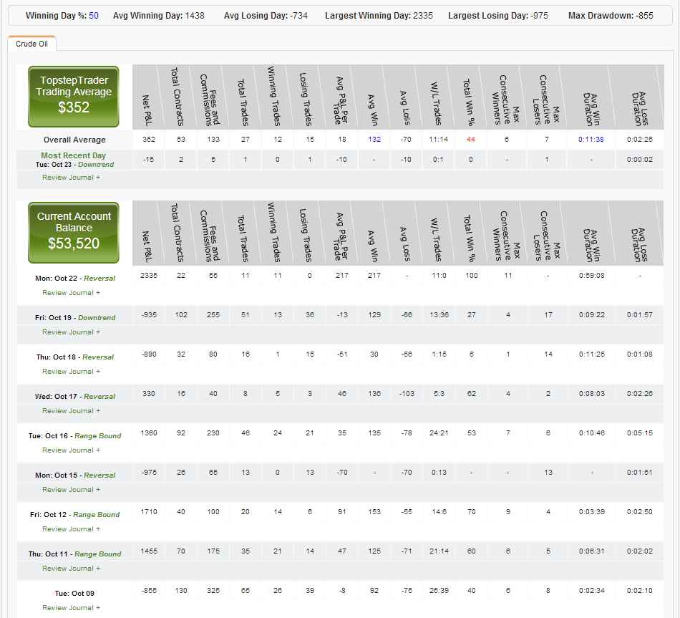Click Total Trades 65 on Tue Oct 09
Viewport: 680px width, 618px height.
pyautogui.click(x=246, y=591)
